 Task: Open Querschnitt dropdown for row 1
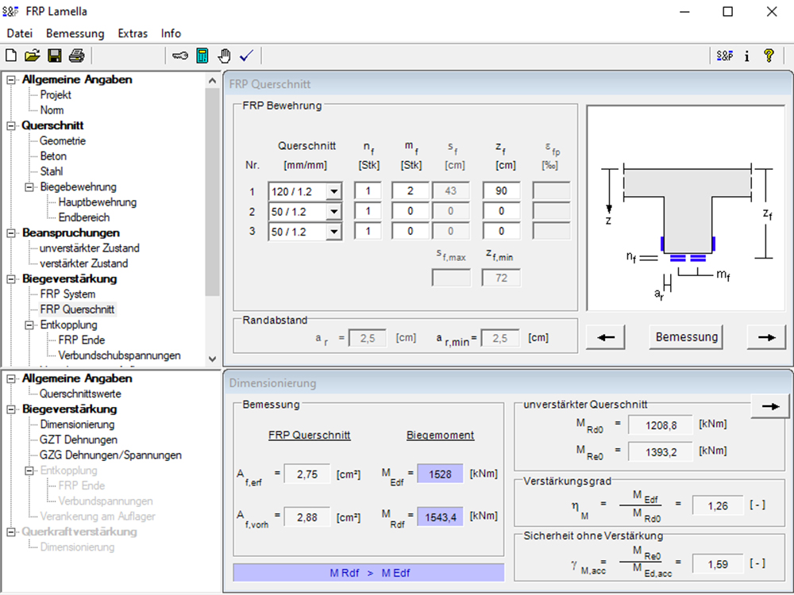[x=333, y=192]
